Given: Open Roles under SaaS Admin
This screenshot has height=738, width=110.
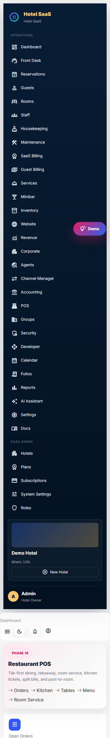Looking at the screenshot, I should pyautogui.click(x=55, y=508).
